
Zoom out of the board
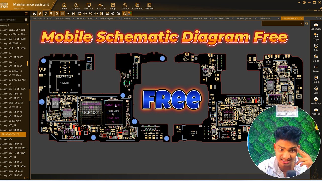pyautogui.click(x=118, y=14)
